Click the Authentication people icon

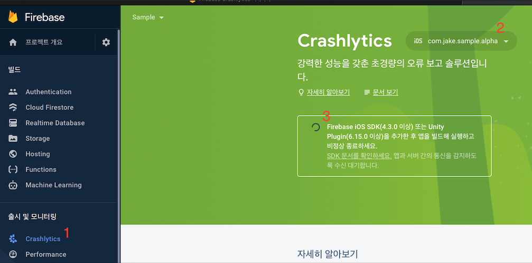coord(13,91)
